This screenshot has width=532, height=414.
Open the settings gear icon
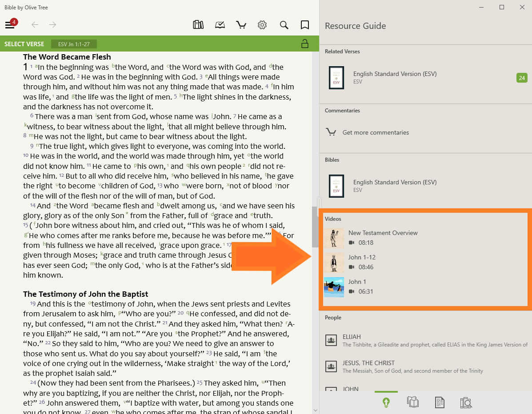[x=262, y=25]
